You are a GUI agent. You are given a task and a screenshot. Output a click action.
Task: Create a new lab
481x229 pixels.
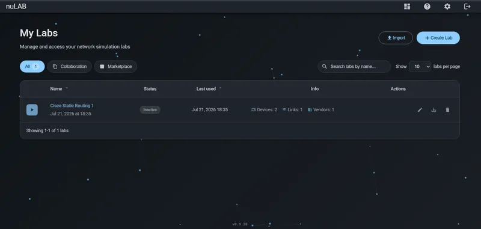(x=438, y=38)
